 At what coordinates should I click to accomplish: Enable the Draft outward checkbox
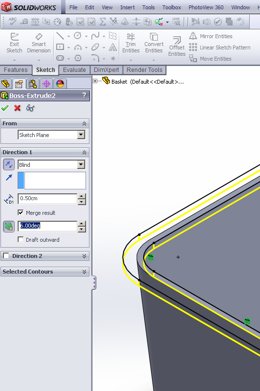tap(21, 240)
